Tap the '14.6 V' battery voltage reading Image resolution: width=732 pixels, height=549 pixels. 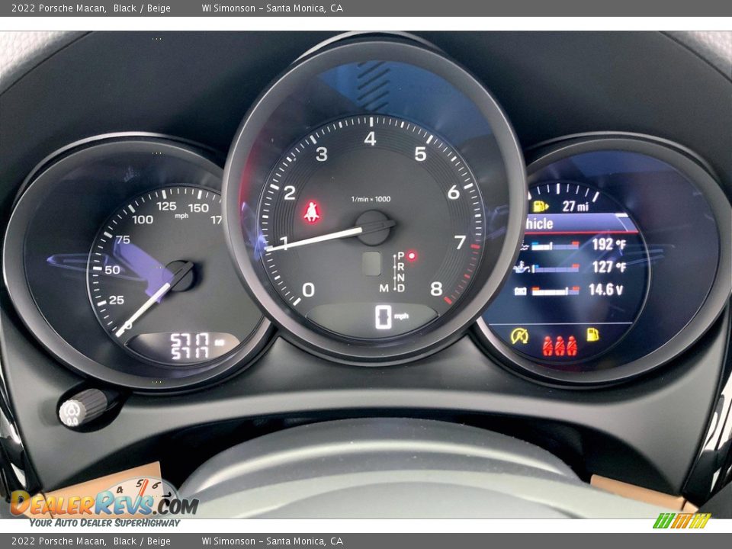605,290
